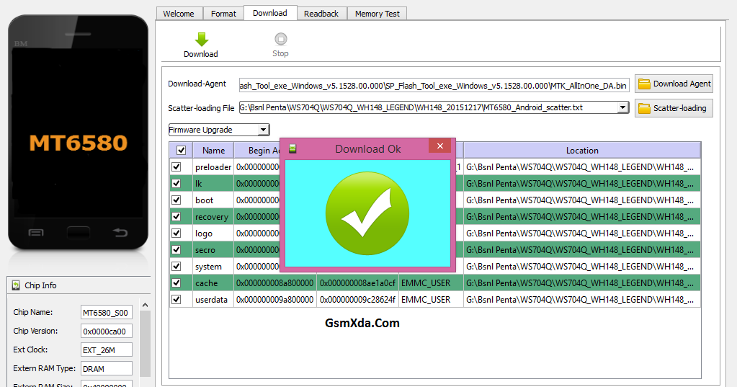
Task: Close the Download Ok dialog
Action: click(440, 146)
